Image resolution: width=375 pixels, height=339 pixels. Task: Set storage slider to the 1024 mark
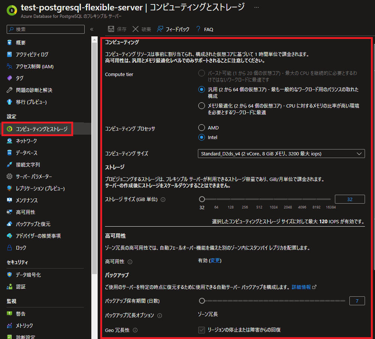[273, 199]
